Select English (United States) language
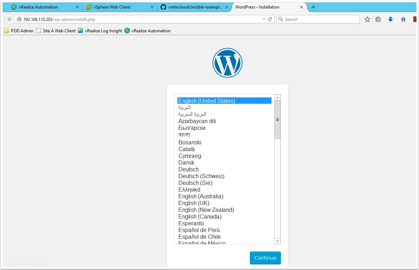This screenshot has height=270, width=419. click(x=225, y=101)
